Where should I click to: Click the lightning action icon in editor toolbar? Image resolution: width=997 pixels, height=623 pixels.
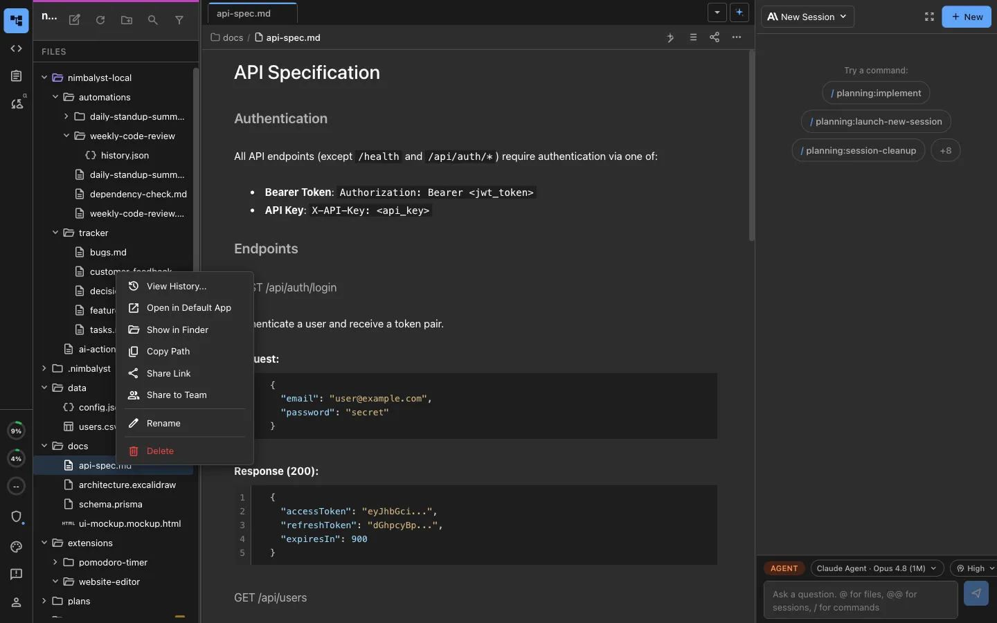point(670,37)
